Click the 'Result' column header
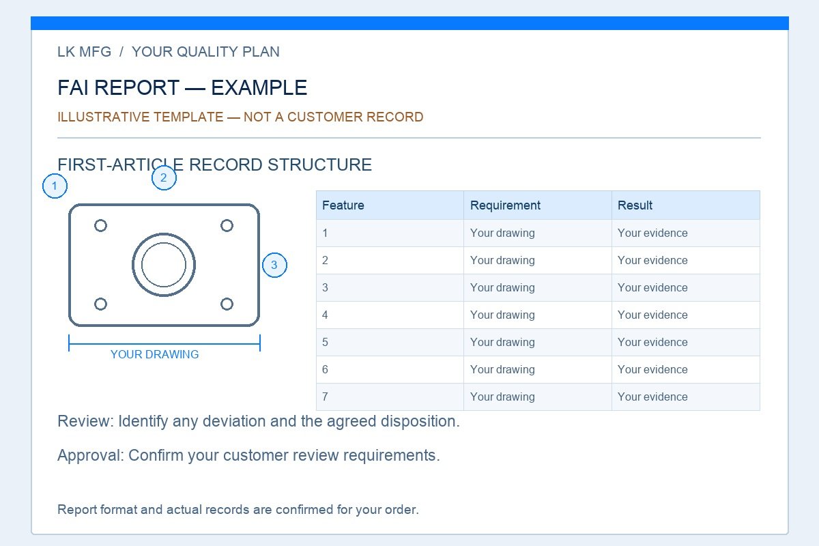The image size is (819, 546). coord(686,205)
